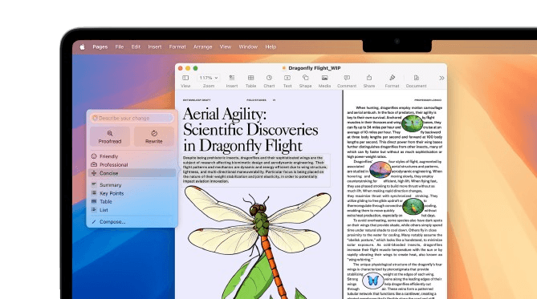Choose the Summary option
Screen dimensions: 537x299
point(132,184)
